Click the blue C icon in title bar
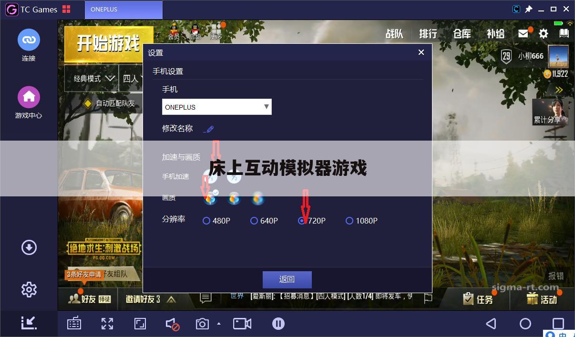The width and height of the screenshot is (575, 337). pos(516,9)
